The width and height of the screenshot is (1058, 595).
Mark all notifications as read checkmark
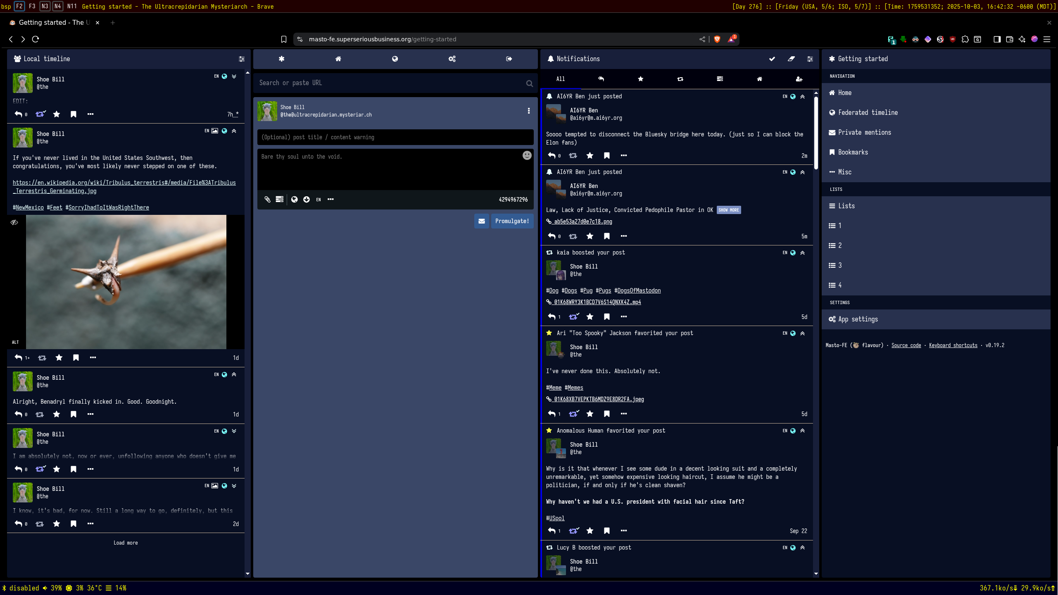click(772, 59)
